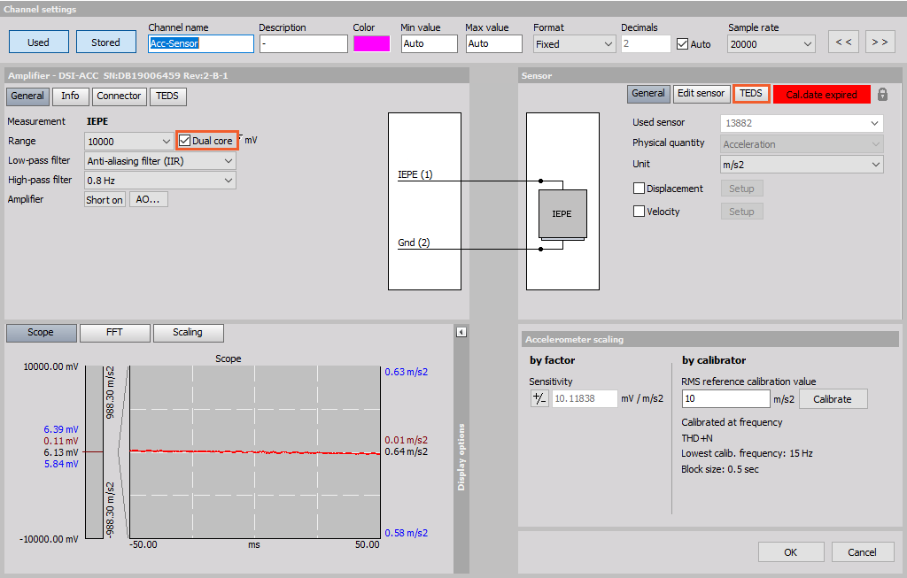Screen dimensions: 907x578
Task: Click the IEPE (1) pin label
Action: (415, 174)
